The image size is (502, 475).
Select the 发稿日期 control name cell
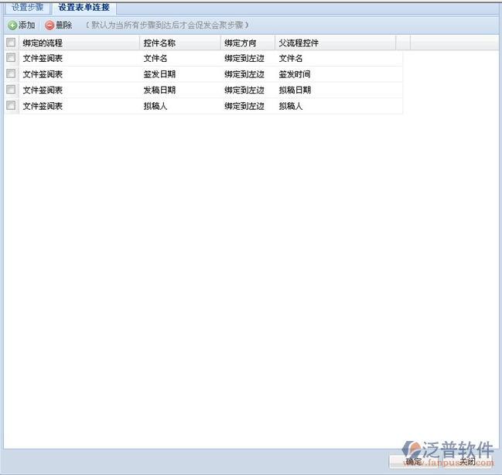point(163,91)
